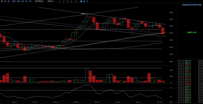Switch to the 2h timeframe
203x104 pixels.
coord(5,1)
